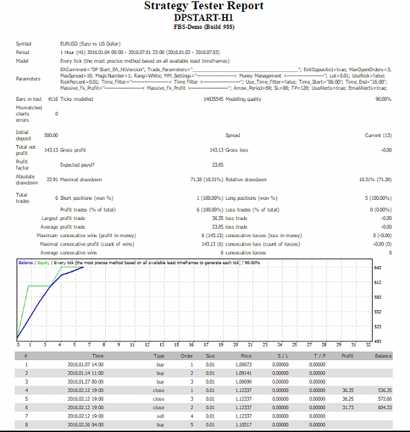Click initial deposit value '500.00'

51,135
